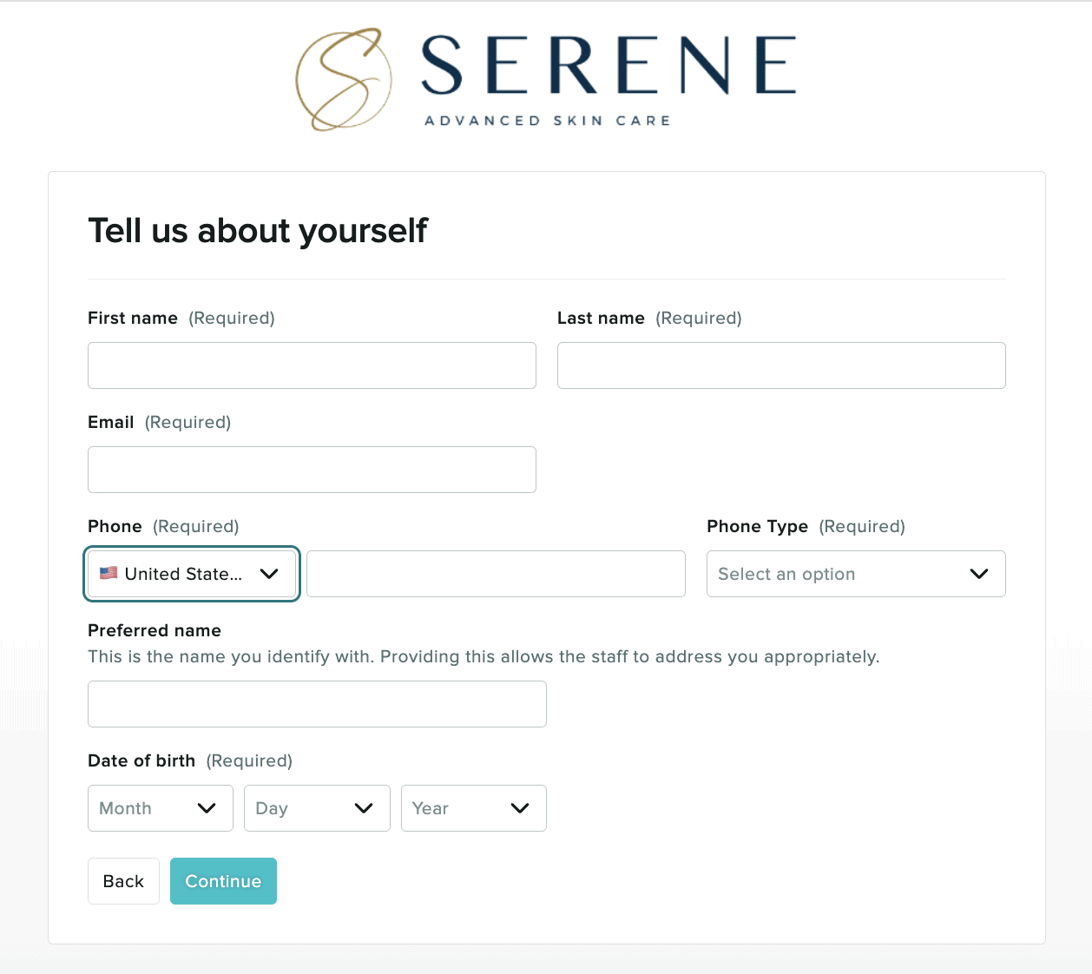Click the Continue button
The height and width of the screenshot is (974, 1092).
pos(223,880)
